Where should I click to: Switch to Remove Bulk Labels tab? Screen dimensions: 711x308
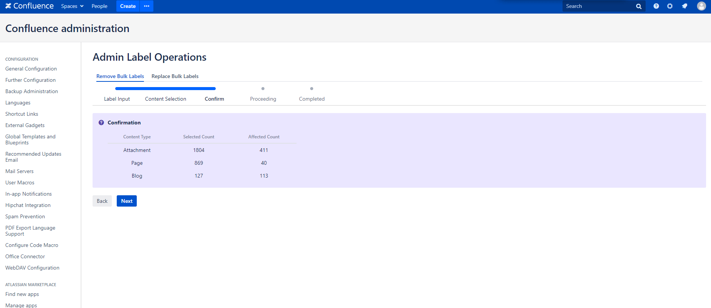click(x=120, y=76)
